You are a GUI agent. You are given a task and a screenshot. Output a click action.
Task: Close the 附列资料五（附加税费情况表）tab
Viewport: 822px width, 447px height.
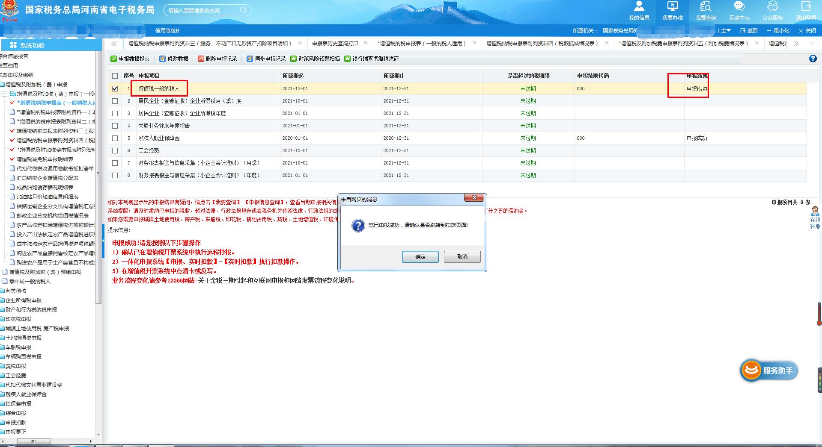(x=757, y=43)
